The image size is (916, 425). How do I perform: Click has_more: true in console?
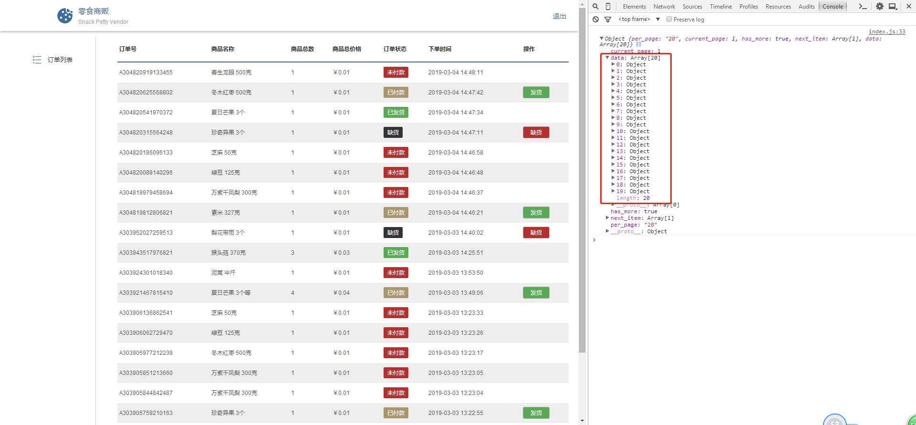(634, 211)
